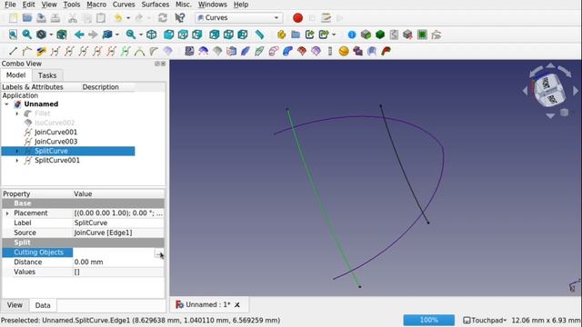This screenshot has width=582, height=327.
Task: Open the Undo history dropdown arrow
Action: pos(128,18)
